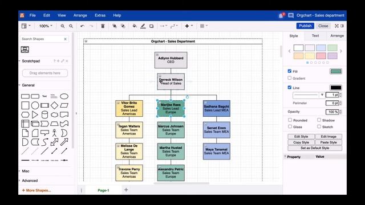Click the zoom in magnifier icon

(x=63, y=26)
